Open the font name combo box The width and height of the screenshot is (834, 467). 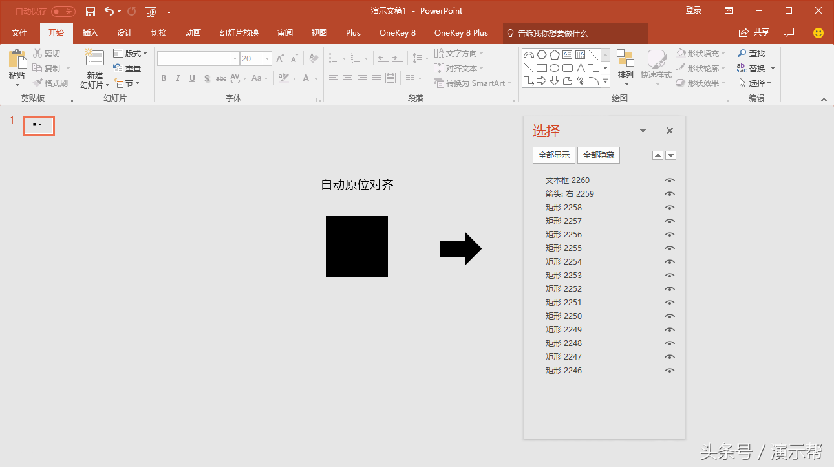(x=198, y=58)
